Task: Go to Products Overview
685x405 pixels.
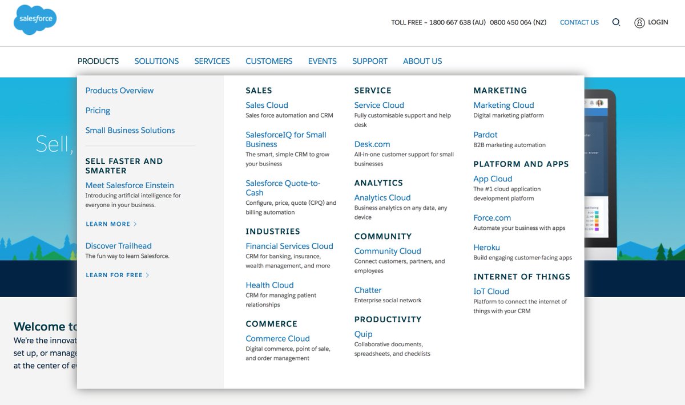Action: coord(119,91)
